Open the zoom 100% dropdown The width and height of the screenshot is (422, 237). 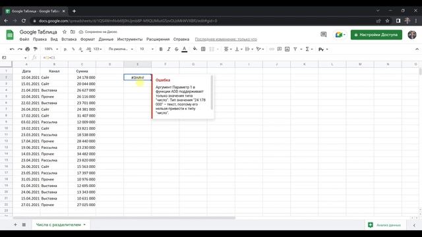point(51,49)
